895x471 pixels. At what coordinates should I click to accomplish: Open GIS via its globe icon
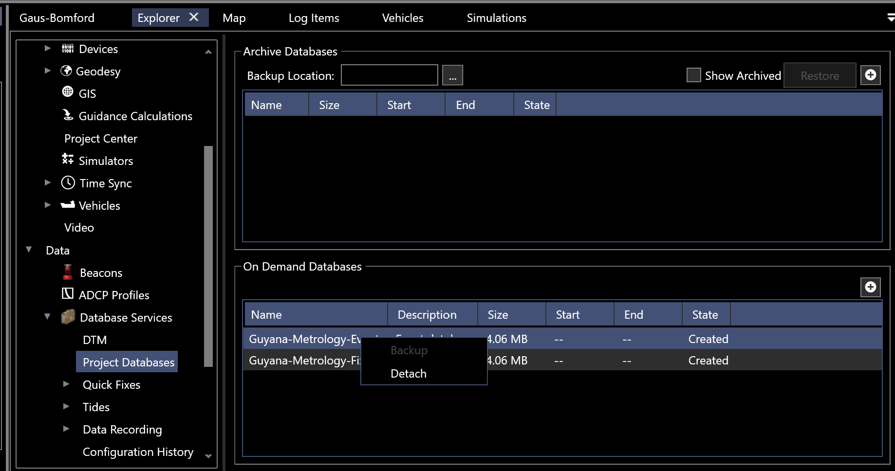point(68,92)
